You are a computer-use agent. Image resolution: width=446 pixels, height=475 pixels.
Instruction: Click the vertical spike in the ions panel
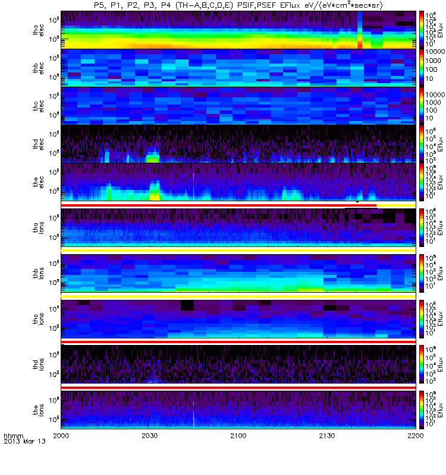194,415
